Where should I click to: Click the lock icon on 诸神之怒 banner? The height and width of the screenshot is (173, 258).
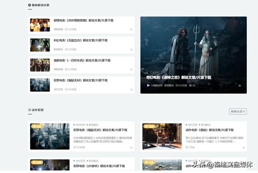coord(240,85)
